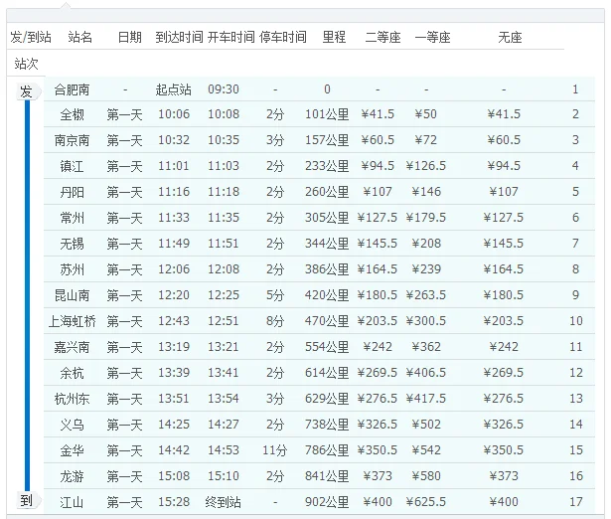
Task: Click the 镇江 station name
Action: pos(72,166)
